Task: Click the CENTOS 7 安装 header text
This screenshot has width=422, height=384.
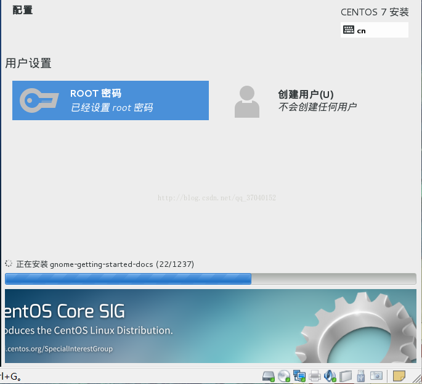Action: (375, 12)
